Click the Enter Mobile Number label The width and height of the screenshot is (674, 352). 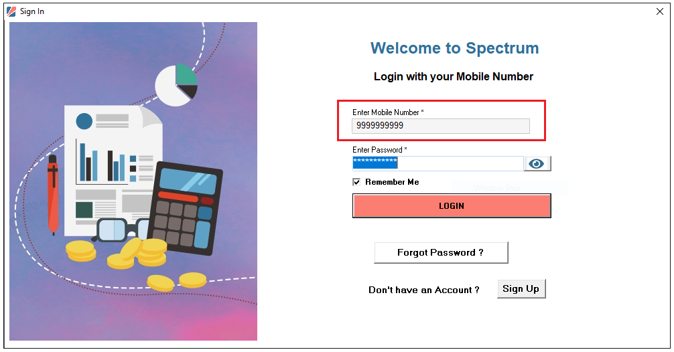pos(388,112)
